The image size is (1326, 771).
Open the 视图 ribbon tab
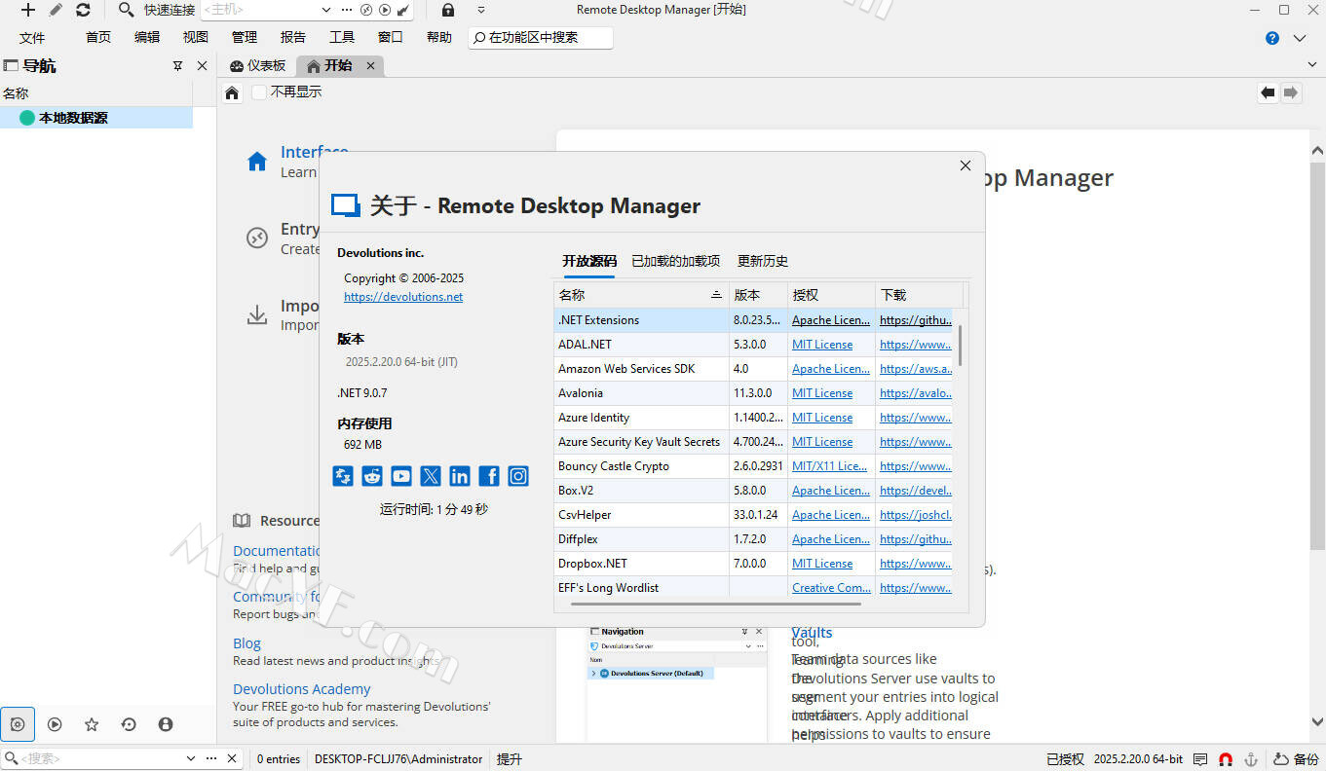(196, 37)
